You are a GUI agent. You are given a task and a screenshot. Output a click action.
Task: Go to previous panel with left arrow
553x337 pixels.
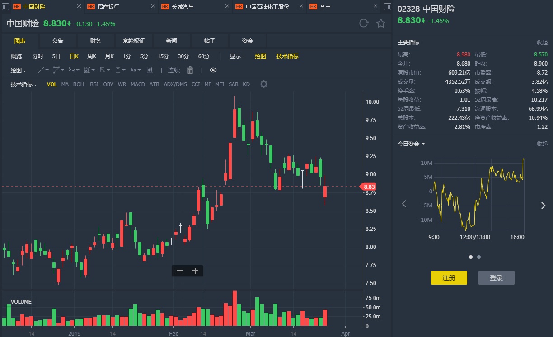[x=404, y=204]
